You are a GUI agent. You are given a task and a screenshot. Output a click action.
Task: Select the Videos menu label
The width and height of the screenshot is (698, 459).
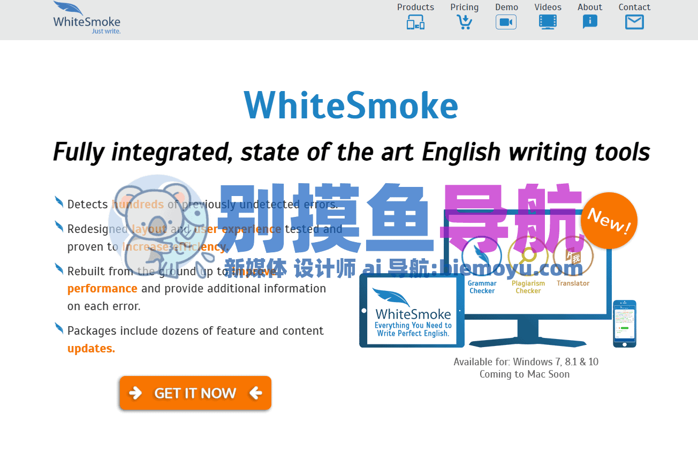coord(548,7)
